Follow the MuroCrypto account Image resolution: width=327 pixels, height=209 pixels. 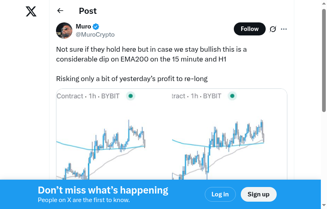coord(249,29)
